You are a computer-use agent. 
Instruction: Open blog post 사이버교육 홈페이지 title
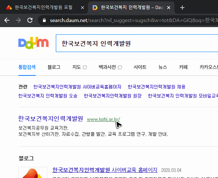(x=105, y=170)
